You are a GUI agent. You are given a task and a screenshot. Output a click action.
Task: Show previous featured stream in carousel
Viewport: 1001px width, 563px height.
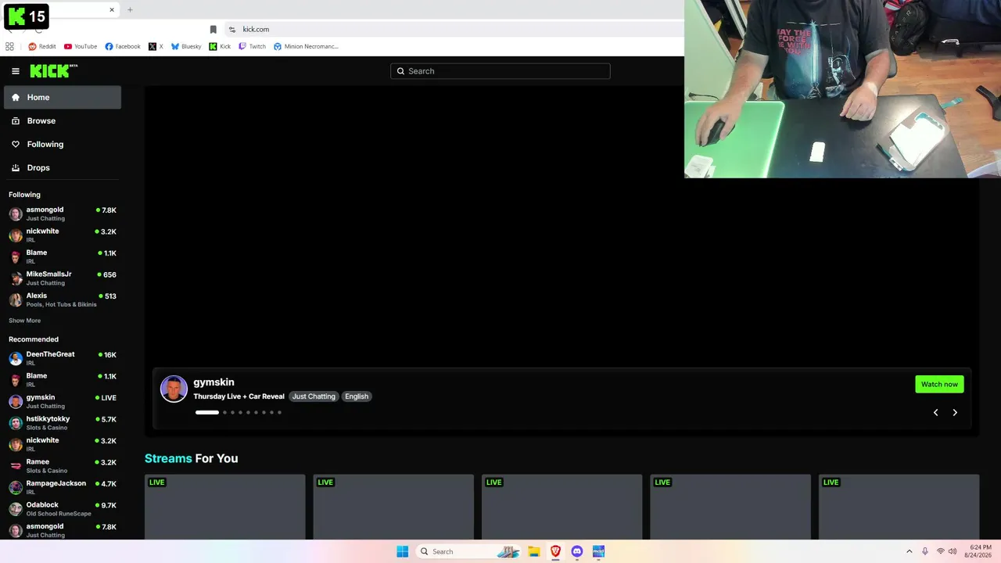click(935, 412)
